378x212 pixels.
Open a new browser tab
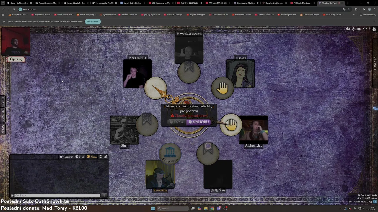[x=348, y=3]
